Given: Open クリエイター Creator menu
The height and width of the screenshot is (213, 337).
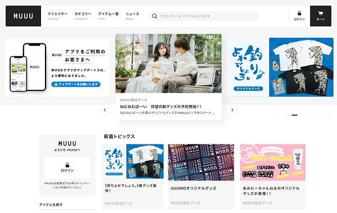Looking at the screenshot, I should point(57,16).
